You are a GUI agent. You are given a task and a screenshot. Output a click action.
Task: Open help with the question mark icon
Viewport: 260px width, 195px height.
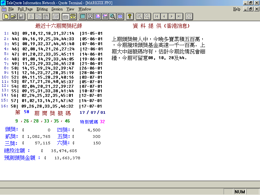130,17
